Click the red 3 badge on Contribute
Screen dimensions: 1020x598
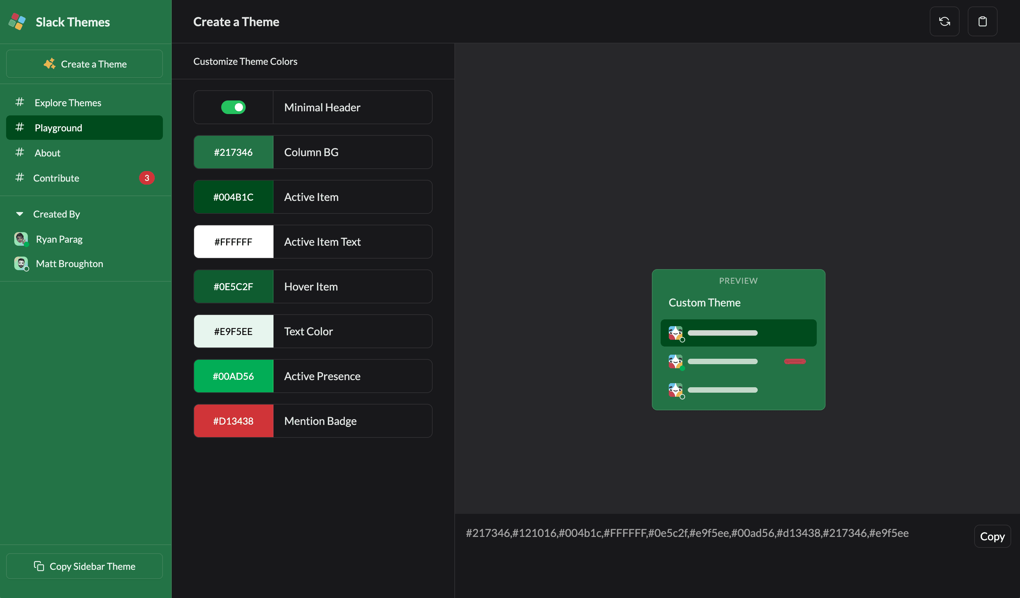pyautogui.click(x=147, y=178)
